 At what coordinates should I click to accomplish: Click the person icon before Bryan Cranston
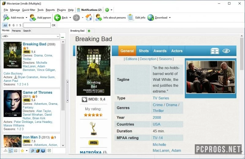coord(16,77)
